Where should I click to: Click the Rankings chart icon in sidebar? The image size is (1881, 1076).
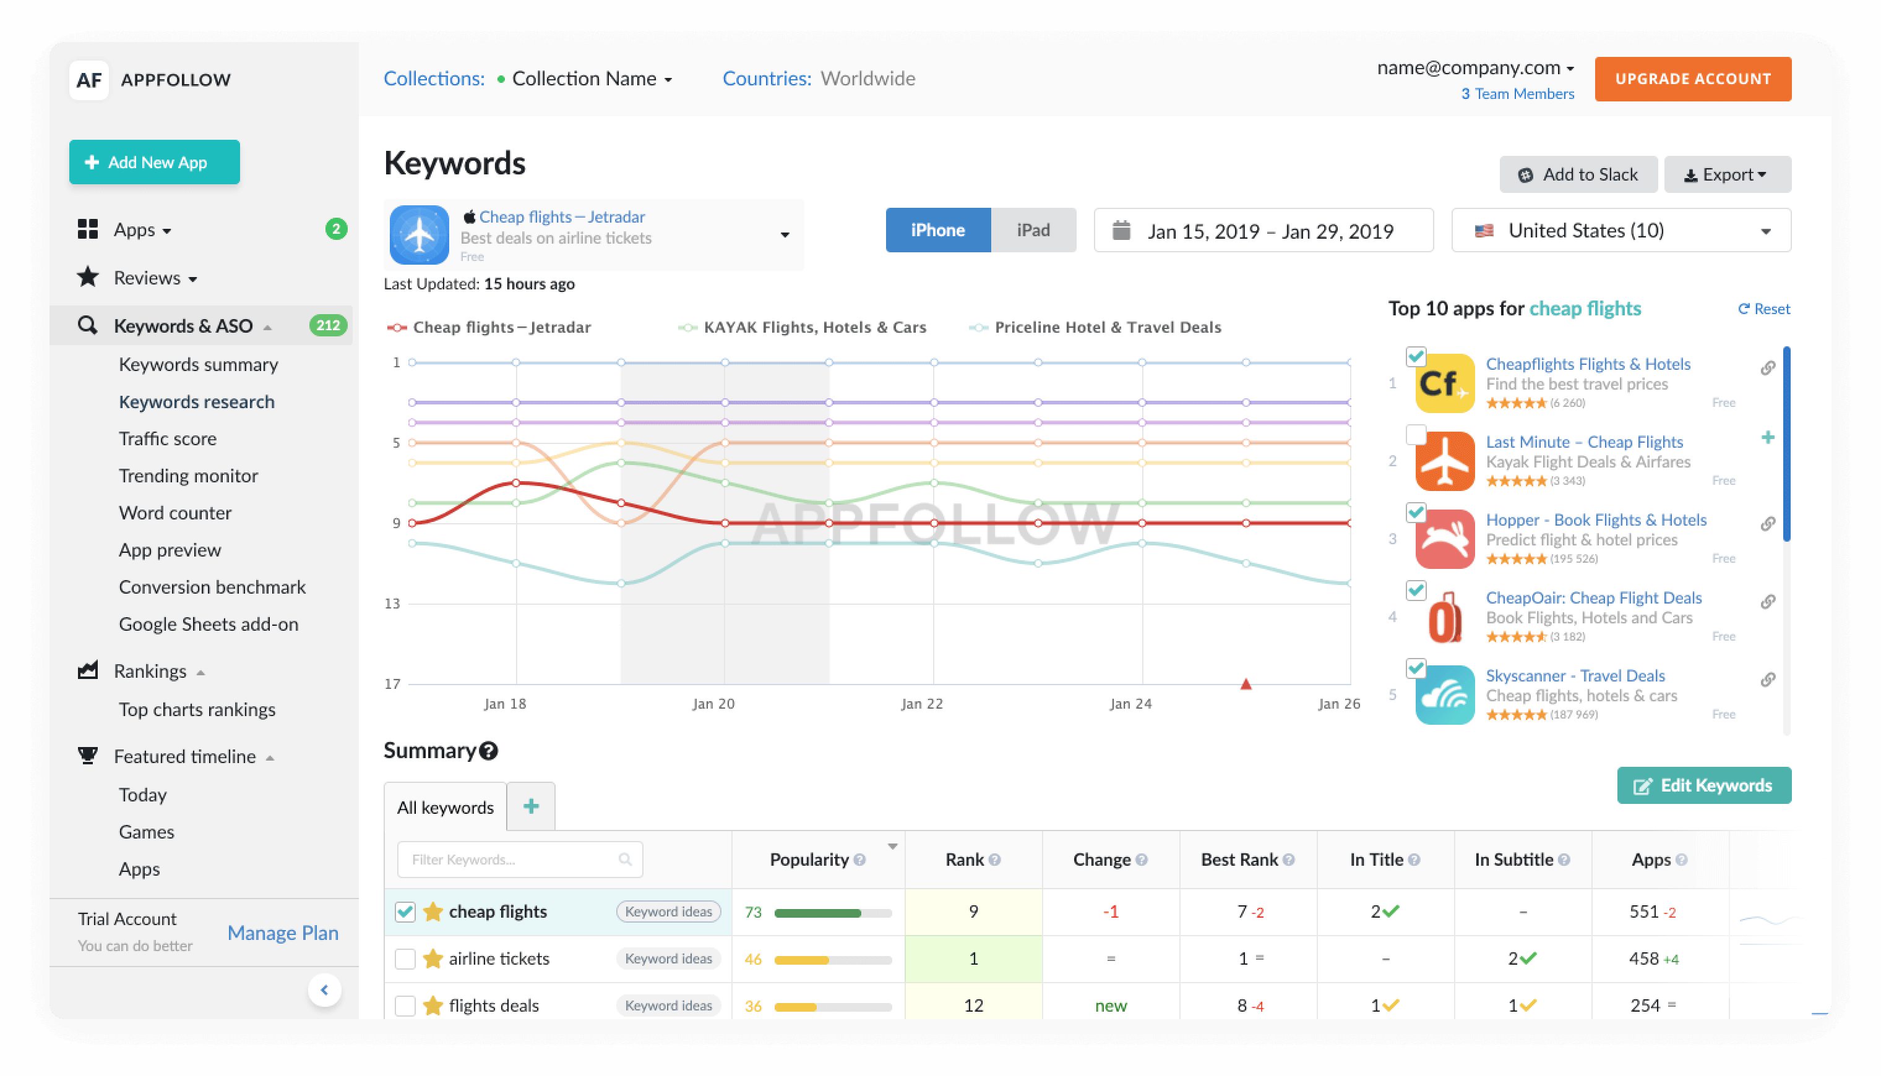88,670
